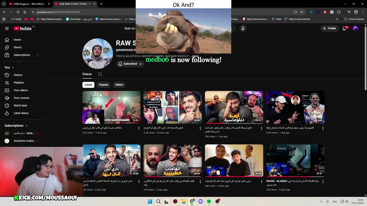This screenshot has width=367, height=206.
Task: Open tab search dropdown in Chrome
Action: (x=4, y=4)
